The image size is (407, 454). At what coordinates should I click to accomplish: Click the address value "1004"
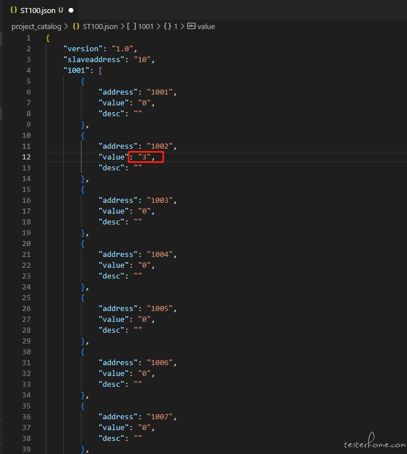(160, 254)
